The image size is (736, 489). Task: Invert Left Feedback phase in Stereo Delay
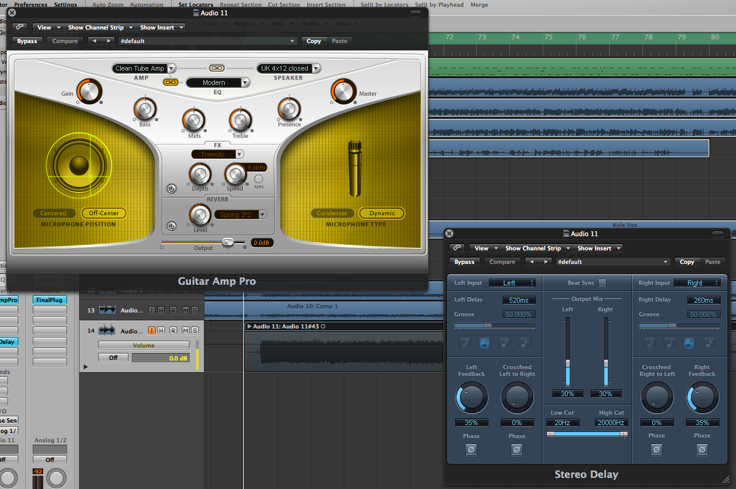point(471,450)
